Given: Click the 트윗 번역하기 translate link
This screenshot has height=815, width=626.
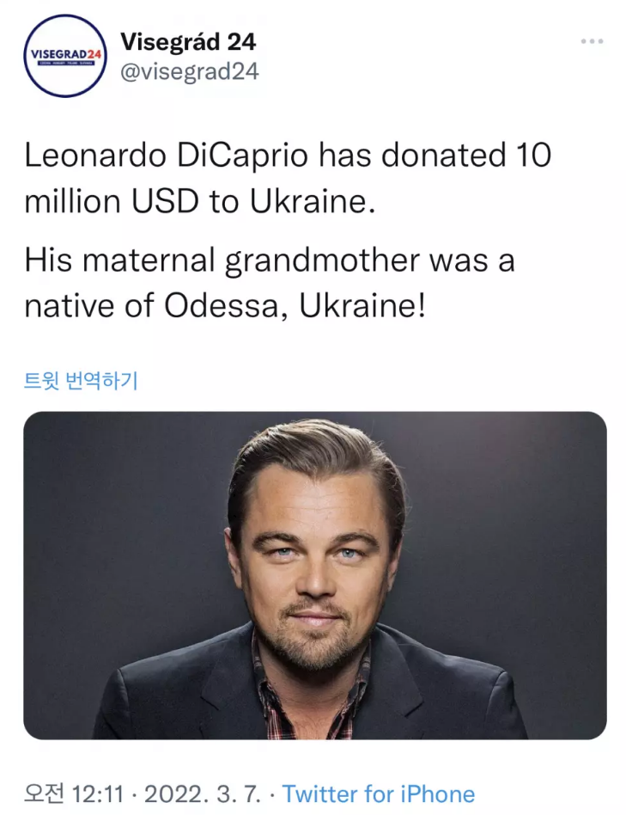Looking at the screenshot, I should pos(81,380).
